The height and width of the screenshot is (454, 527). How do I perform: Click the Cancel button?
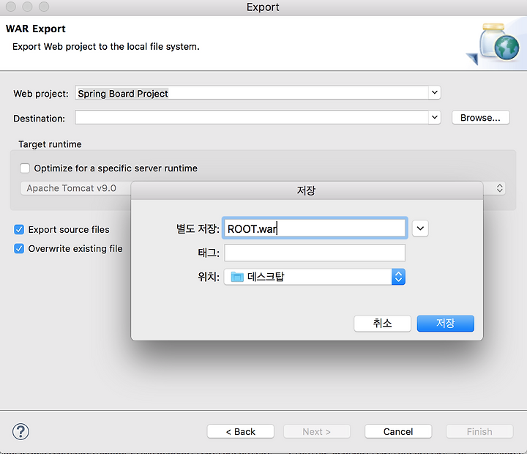(398, 431)
